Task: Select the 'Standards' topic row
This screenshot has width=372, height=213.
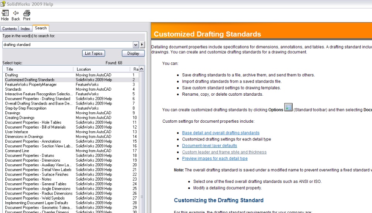Action: point(71,89)
